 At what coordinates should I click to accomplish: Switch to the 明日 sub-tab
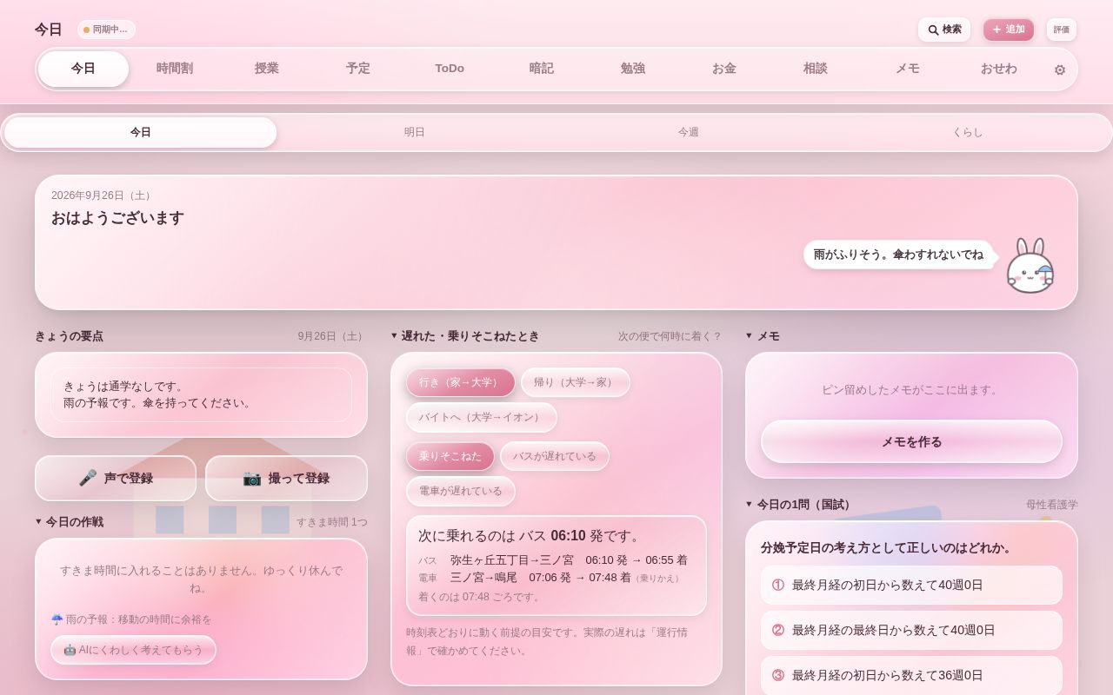[x=415, y=132]
